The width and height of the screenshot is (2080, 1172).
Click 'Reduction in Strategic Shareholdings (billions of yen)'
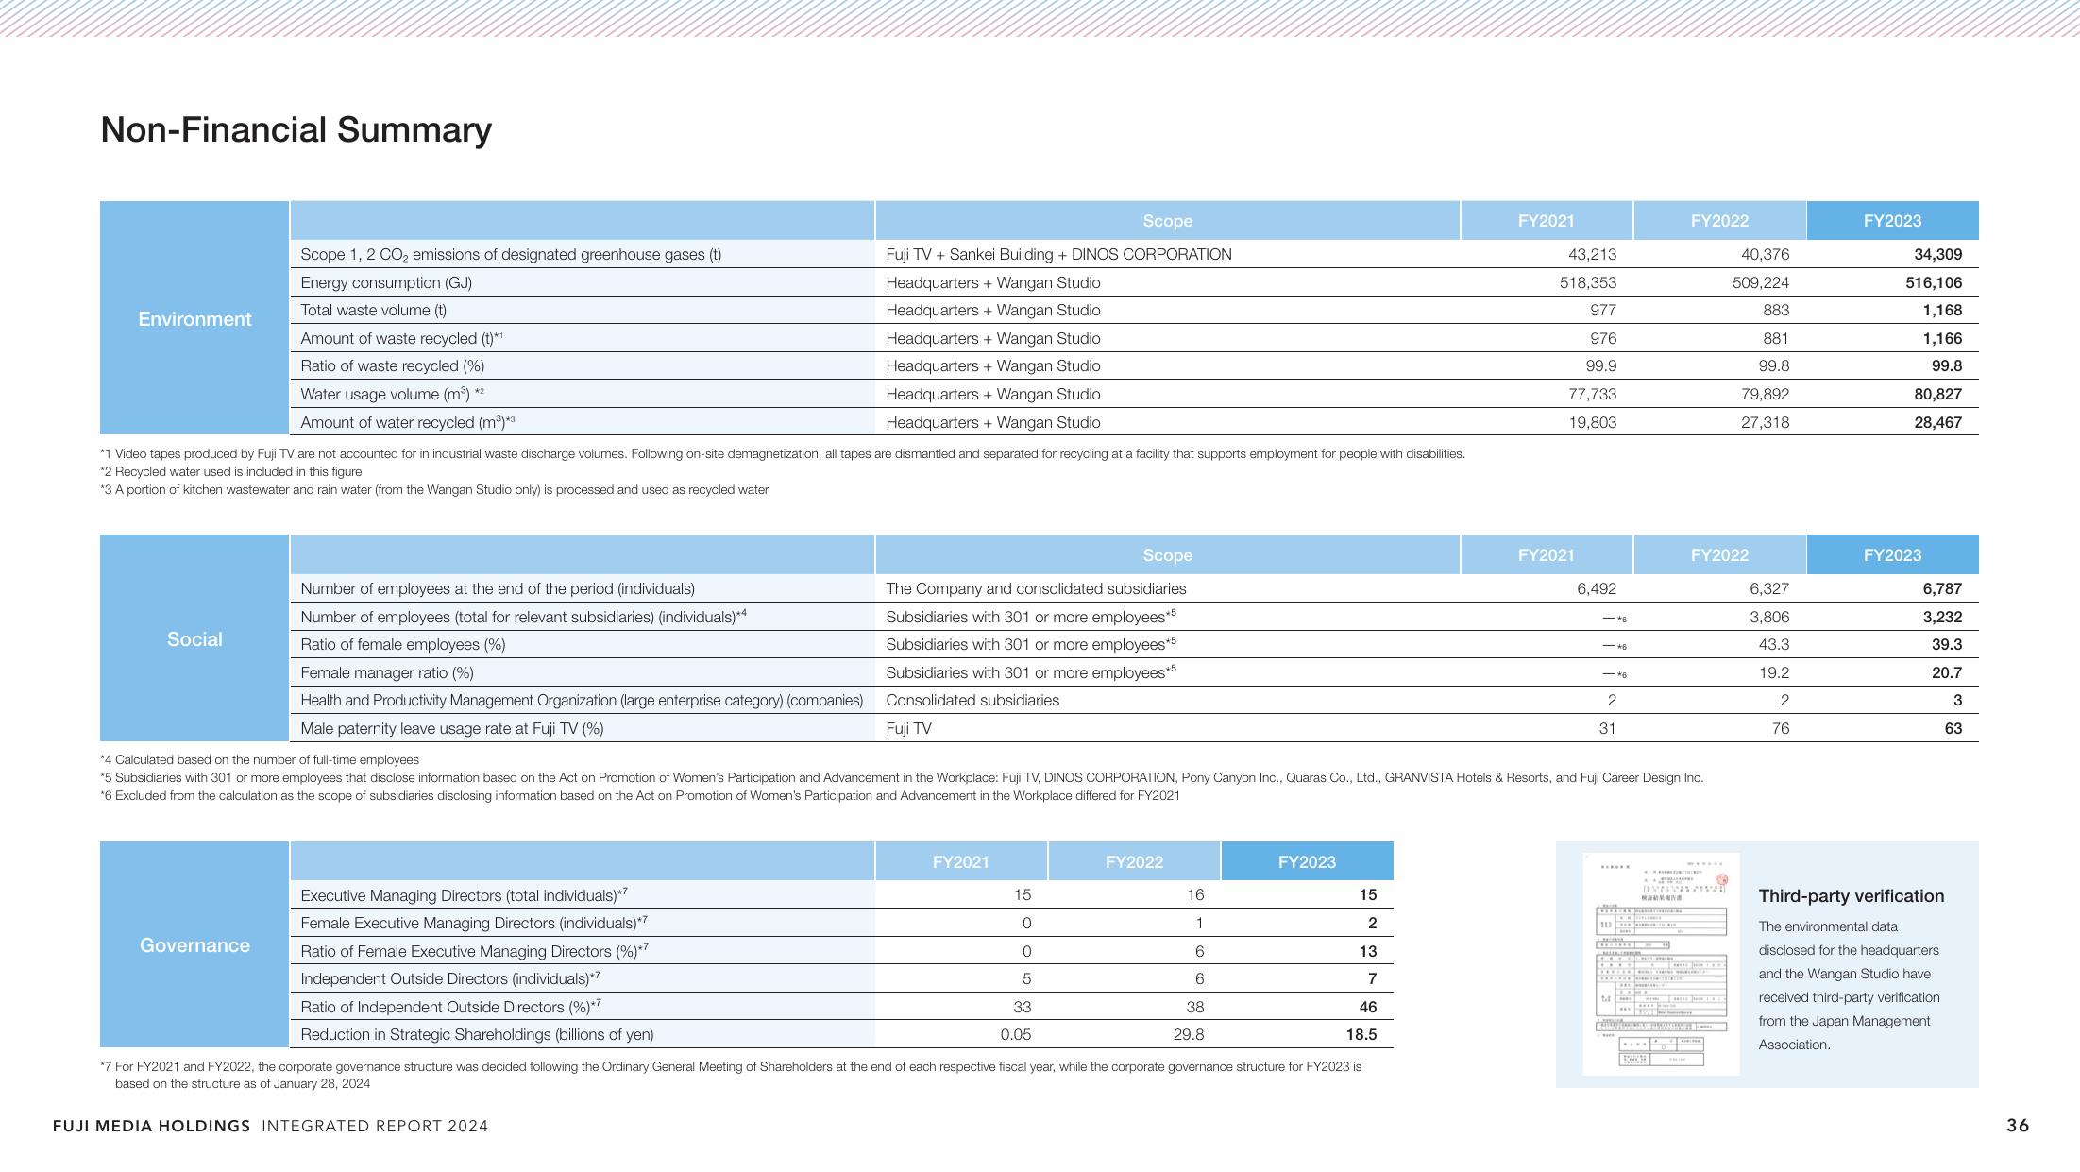(477, 1034)
